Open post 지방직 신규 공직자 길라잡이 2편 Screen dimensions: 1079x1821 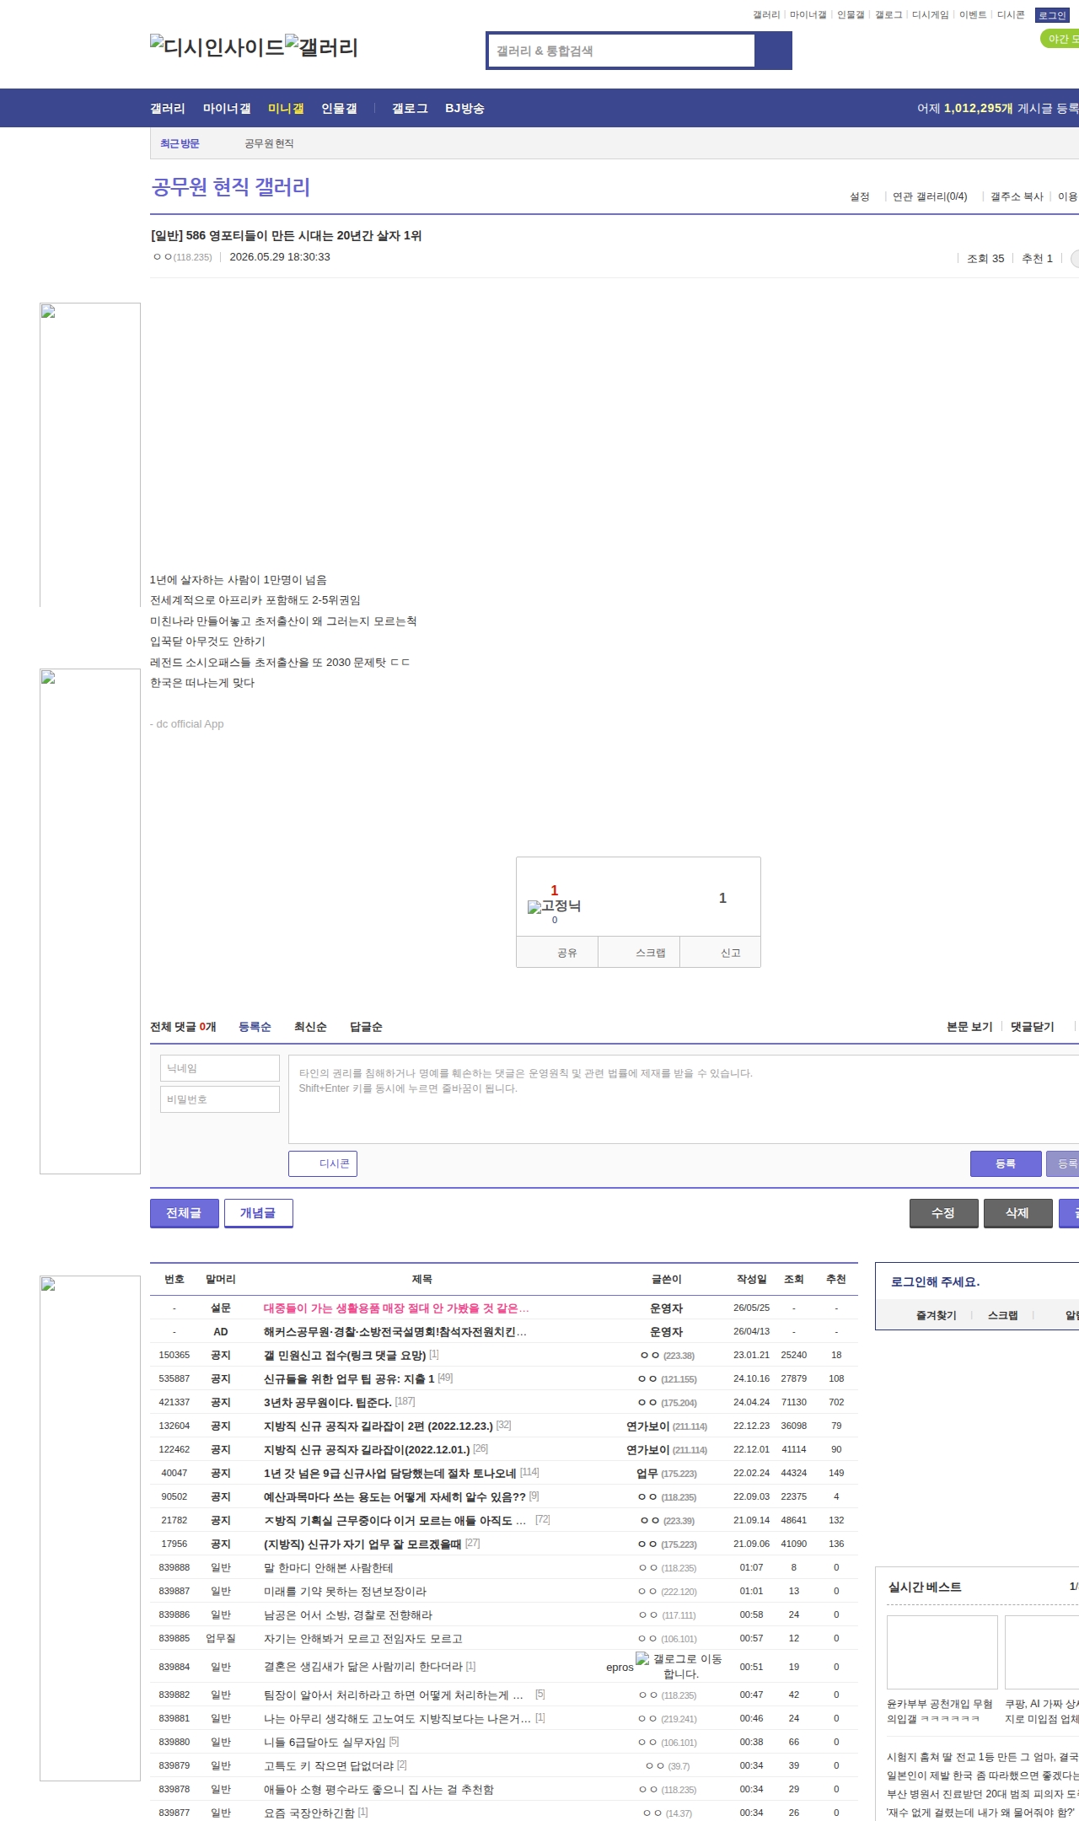pos(378,1426)
